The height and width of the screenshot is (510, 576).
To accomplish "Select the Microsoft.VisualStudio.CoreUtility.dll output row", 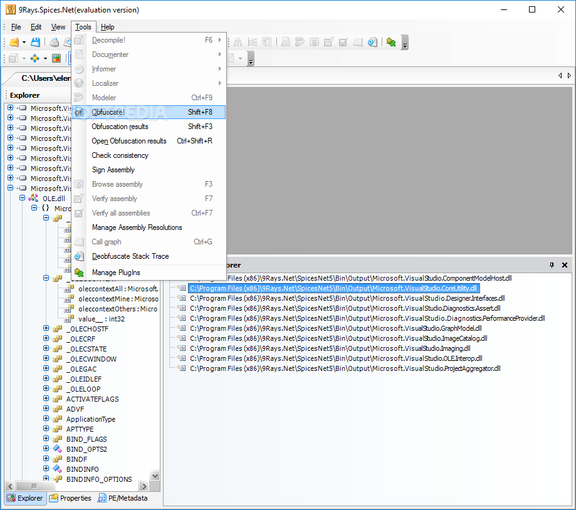I will (333, 288).
